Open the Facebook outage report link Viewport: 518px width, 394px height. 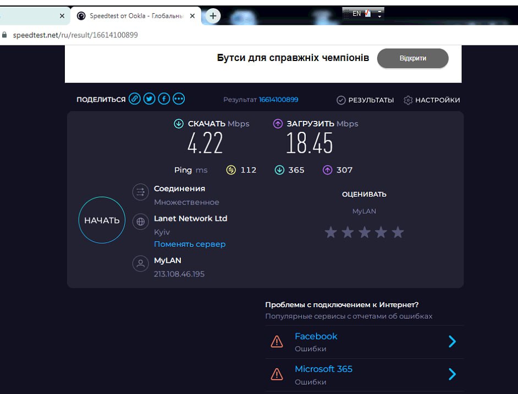316,336
